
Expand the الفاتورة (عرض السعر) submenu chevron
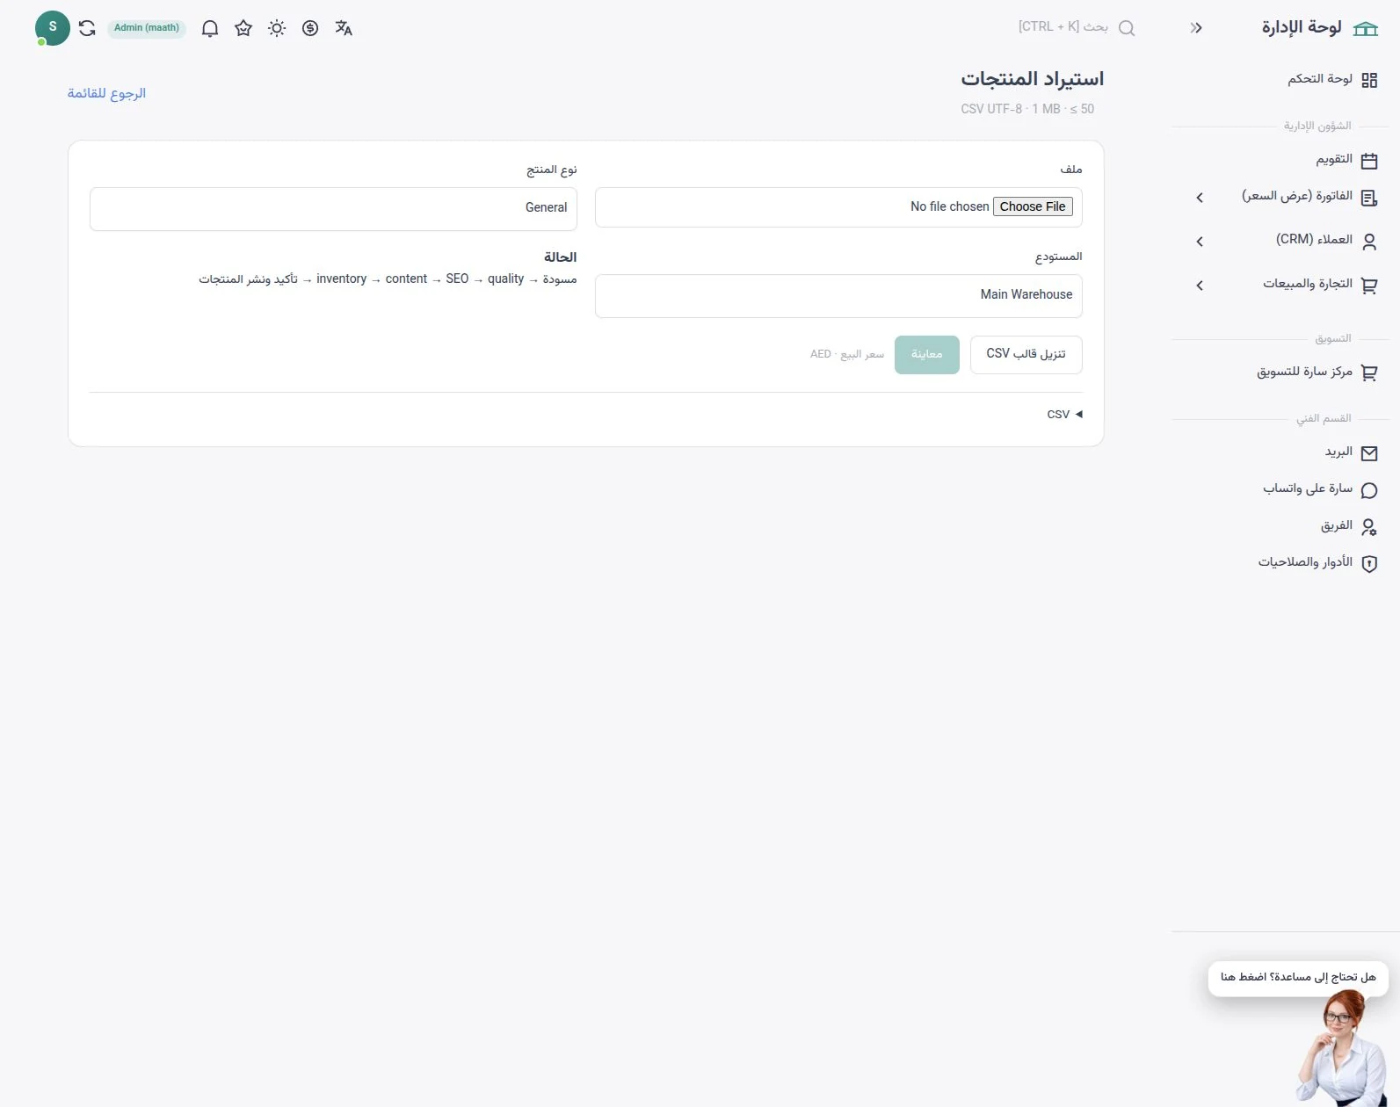click(1200, 198)
